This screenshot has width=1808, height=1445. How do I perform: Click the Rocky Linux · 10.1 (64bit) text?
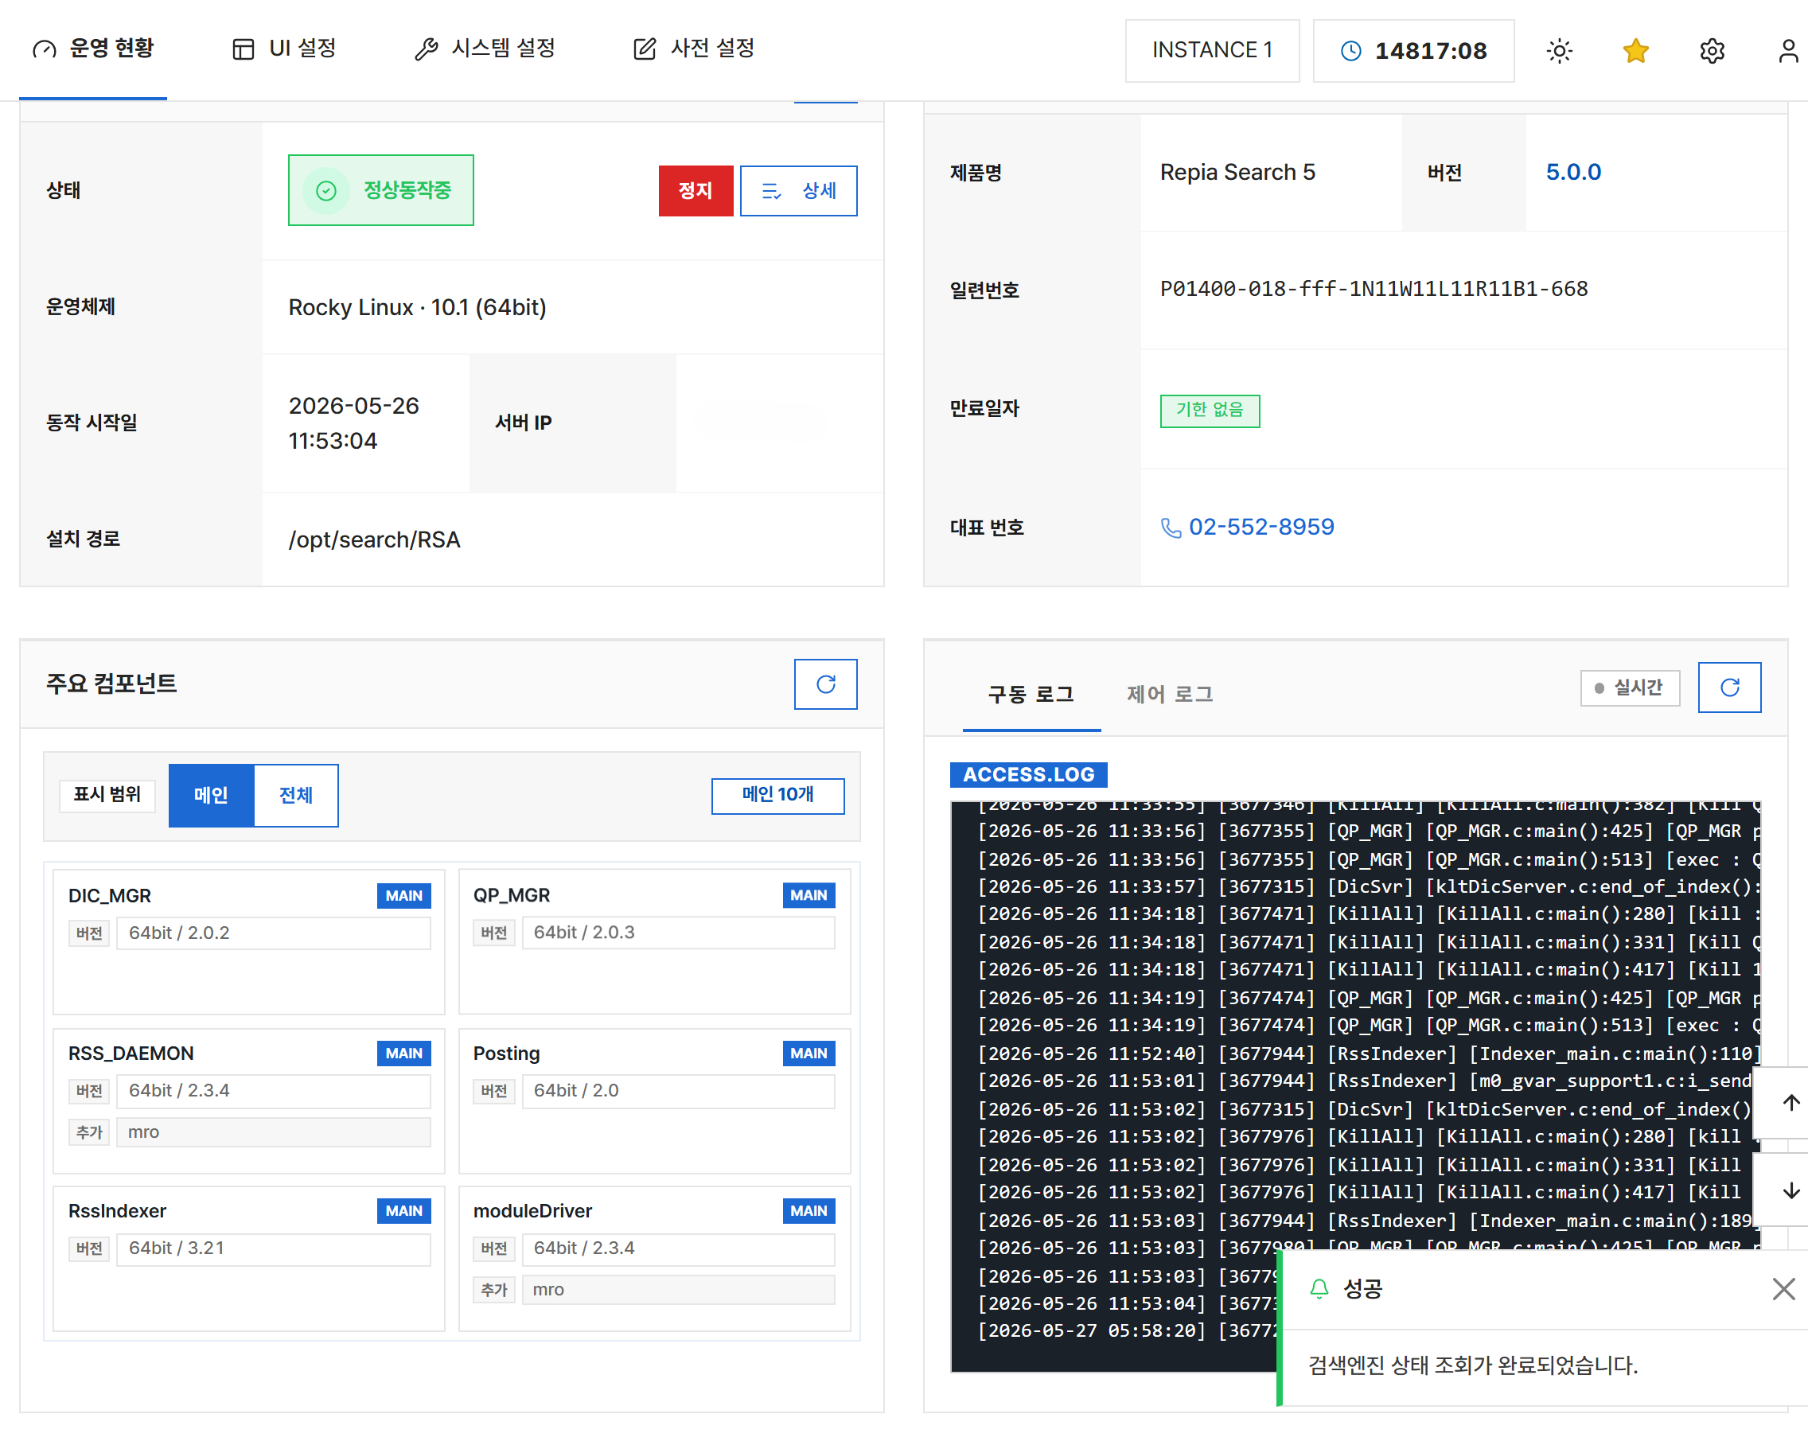point(417,307)
